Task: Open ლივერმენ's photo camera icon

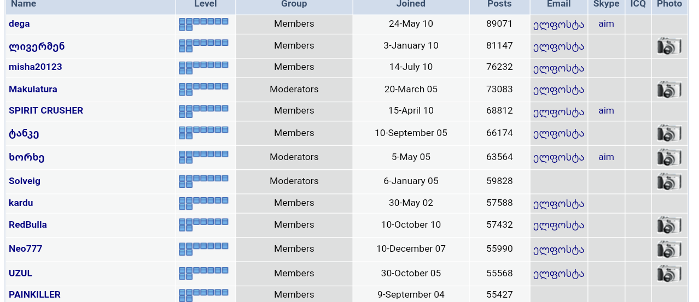Action: pyautogui.click(x=669, y=46)
